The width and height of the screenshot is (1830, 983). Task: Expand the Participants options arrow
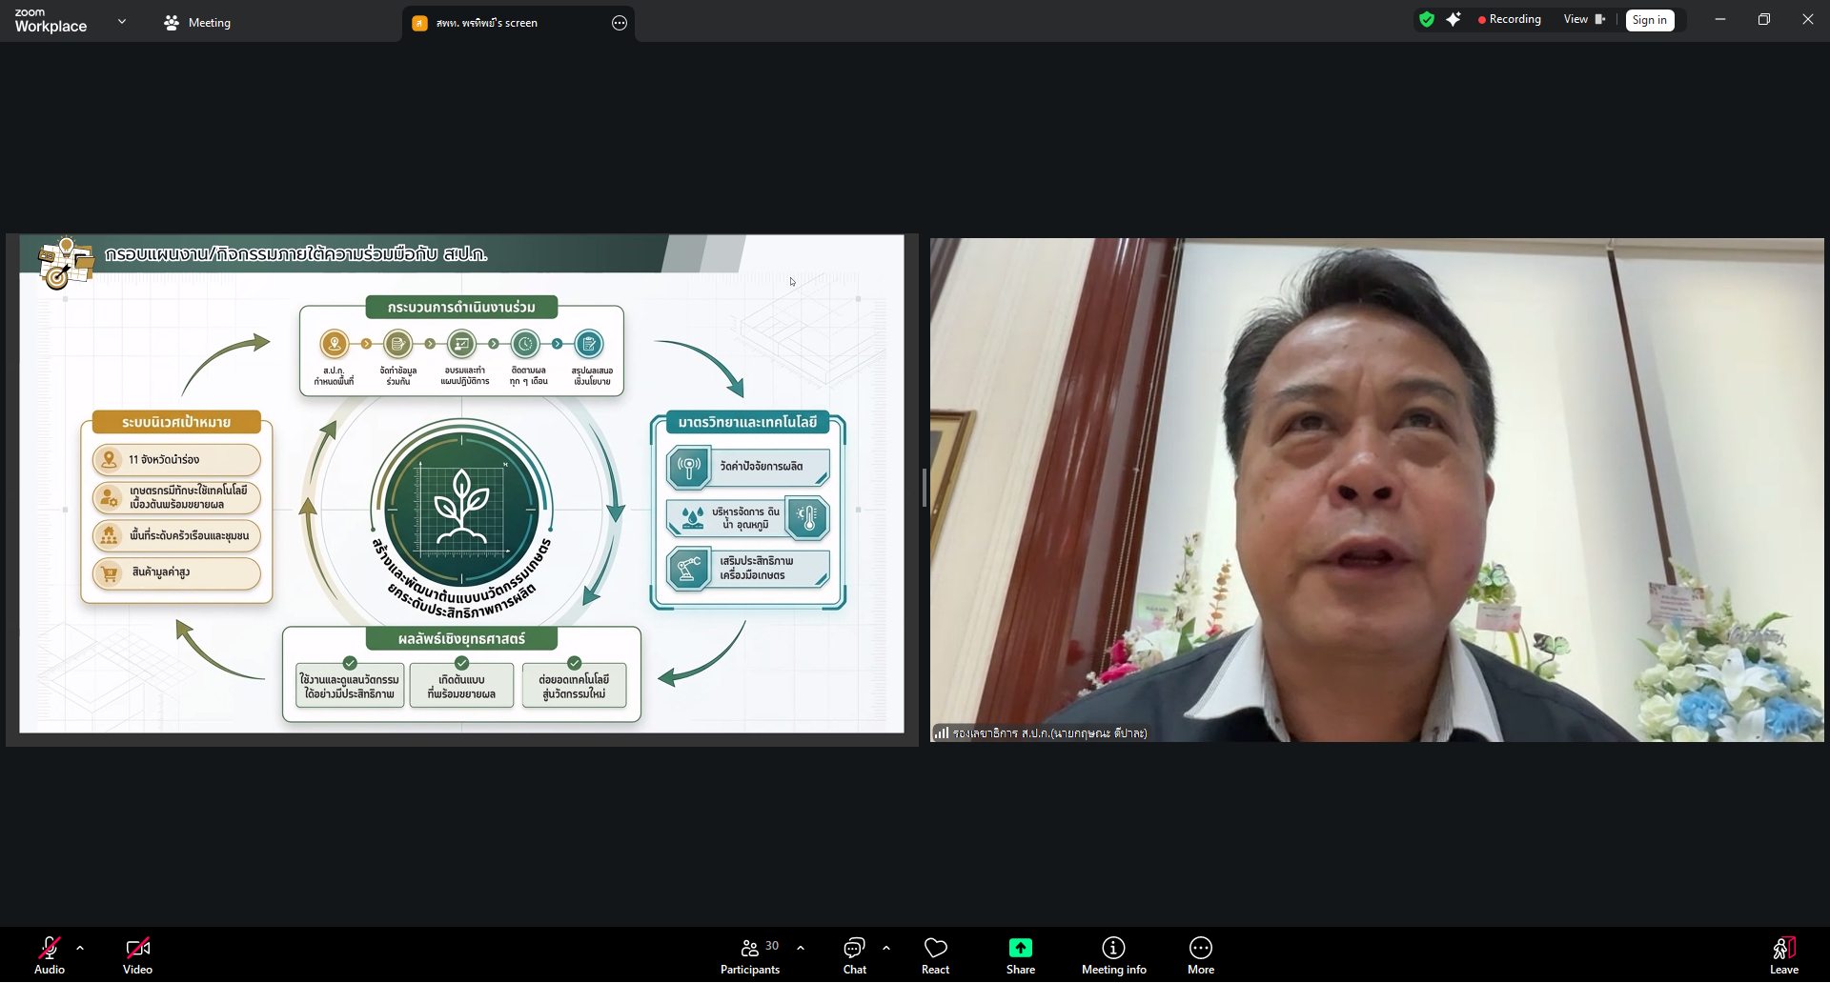coord(801,948)
